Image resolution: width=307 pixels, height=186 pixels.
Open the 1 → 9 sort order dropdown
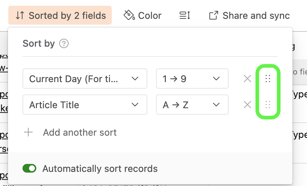[192, 79]
